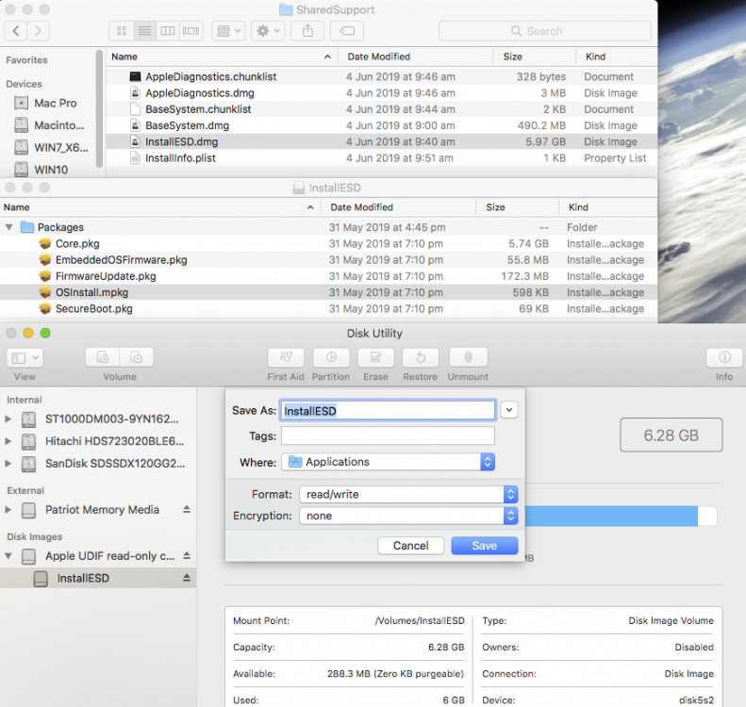Click Erase toolbar button
Screen dimensions: 746x707
tap(376, 357)
